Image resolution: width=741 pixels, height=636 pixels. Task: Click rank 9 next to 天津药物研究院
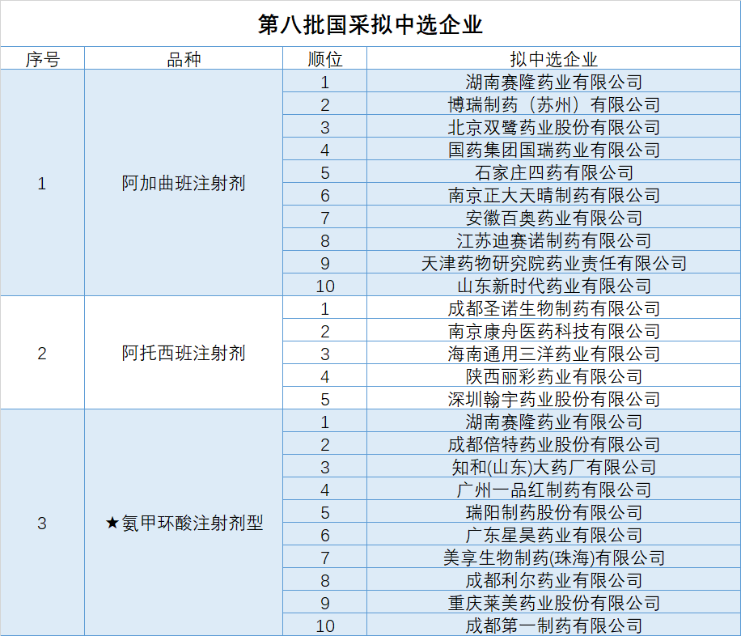pos(324,264)
